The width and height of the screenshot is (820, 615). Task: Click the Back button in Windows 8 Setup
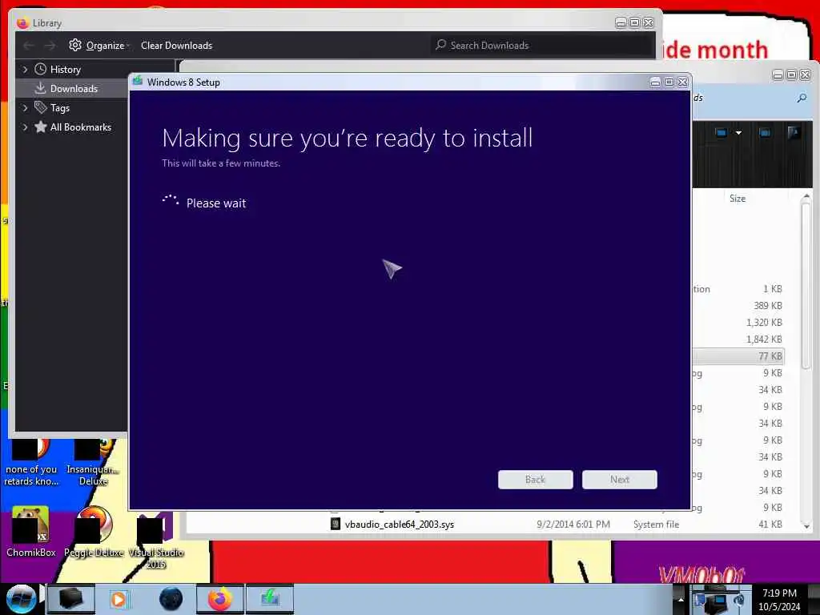(x=535, y=479)
